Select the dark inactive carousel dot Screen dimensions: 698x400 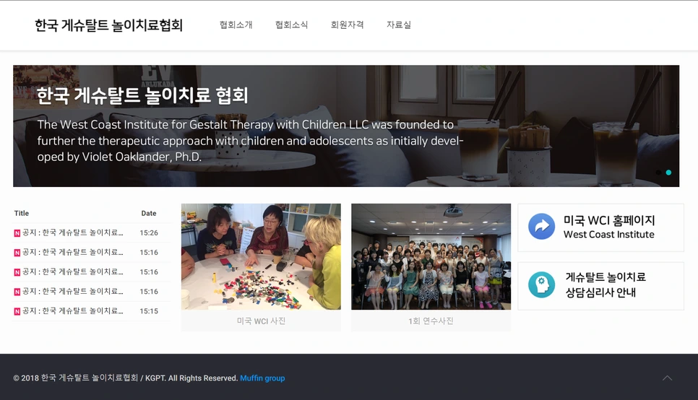658,172
